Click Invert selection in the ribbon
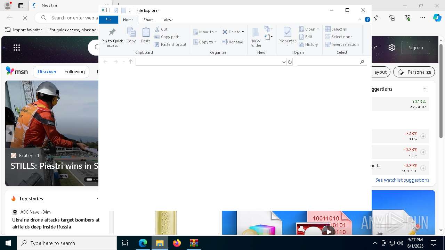The width and height of the screenshot is (445, 250). click(342, 44)
